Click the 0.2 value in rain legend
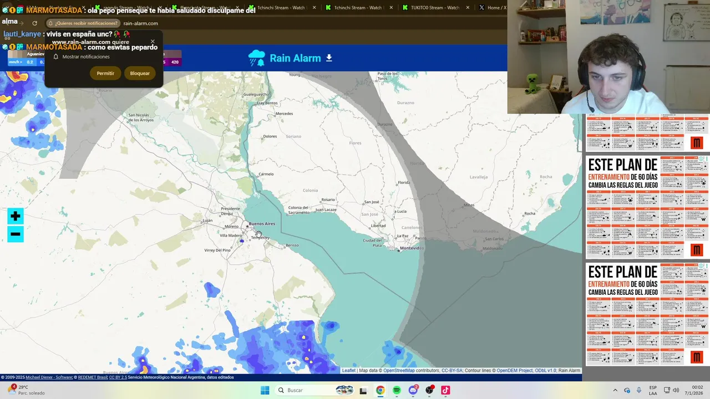Viewport: 710px width, 399px height. pos(30,62)
